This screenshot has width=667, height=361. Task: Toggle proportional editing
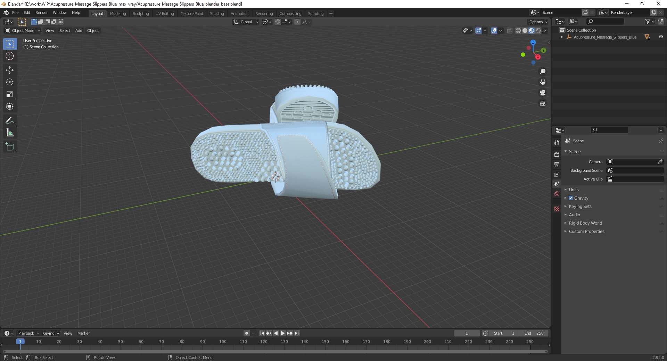click(297, 22)
